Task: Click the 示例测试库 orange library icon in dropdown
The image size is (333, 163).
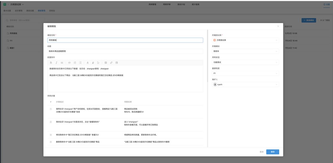Action: [215, 40]
